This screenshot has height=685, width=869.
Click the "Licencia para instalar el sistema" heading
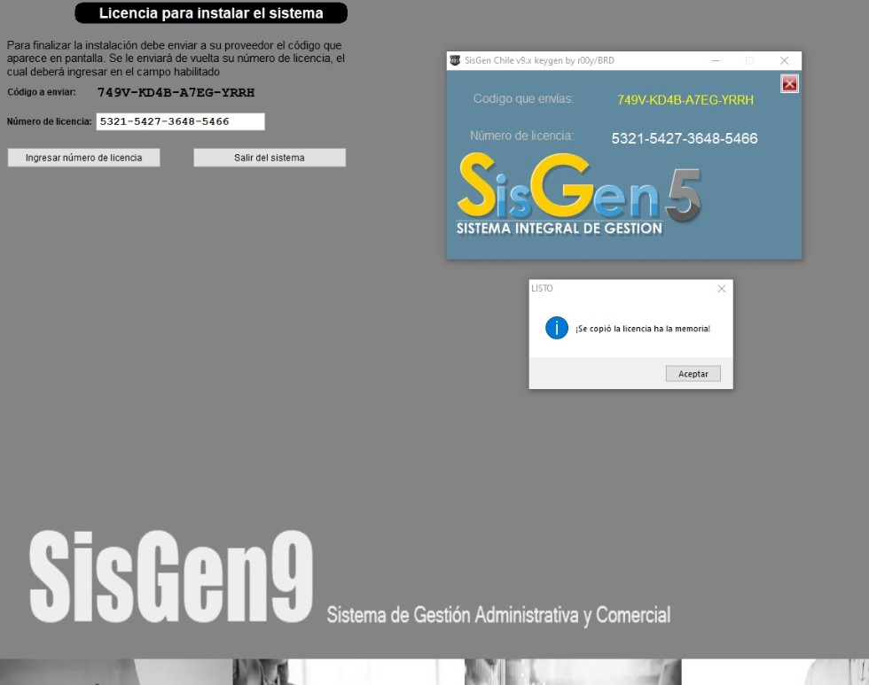[x=211, y=13]
